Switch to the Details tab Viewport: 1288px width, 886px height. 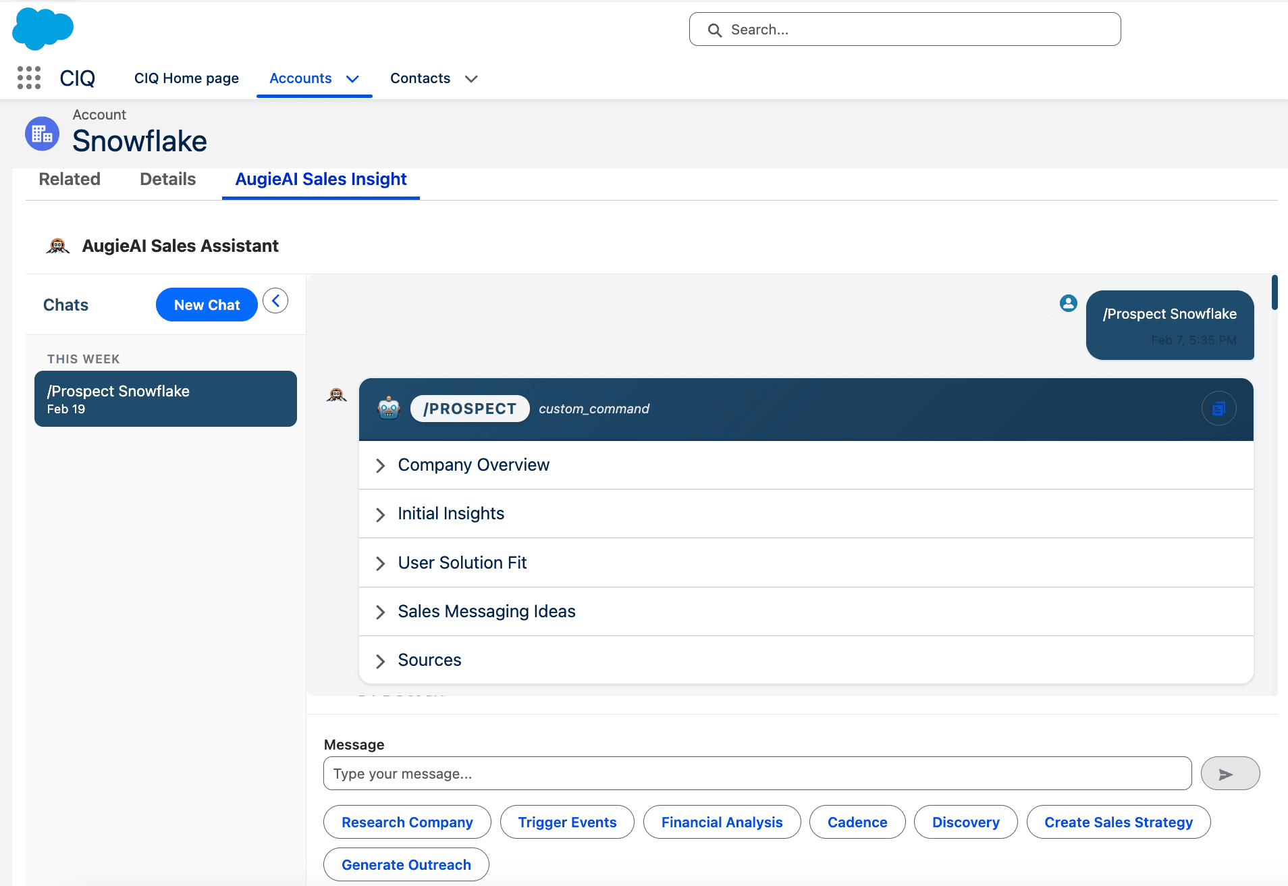tap(168, 179)
